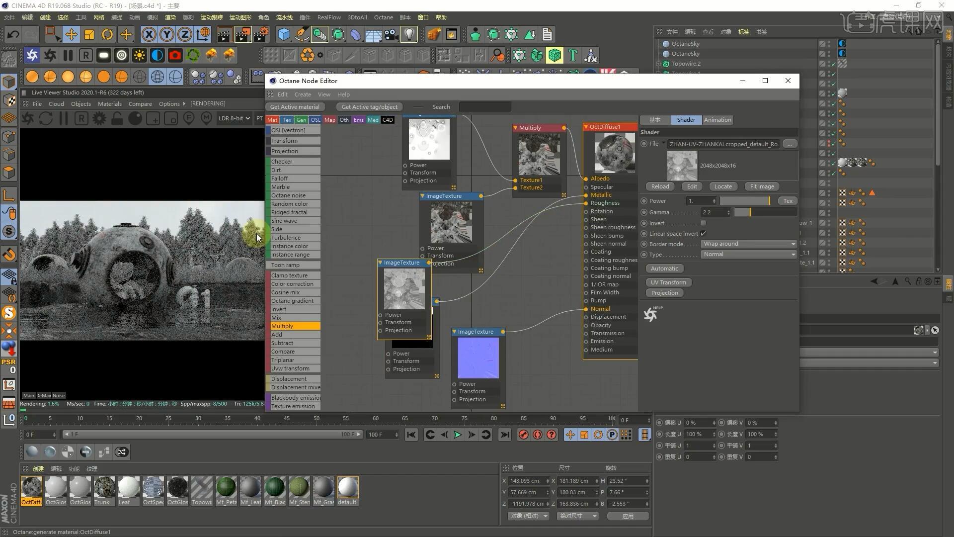
Task: Toggle Live Viewer lock resolution icon
Action: pos(117,118)
